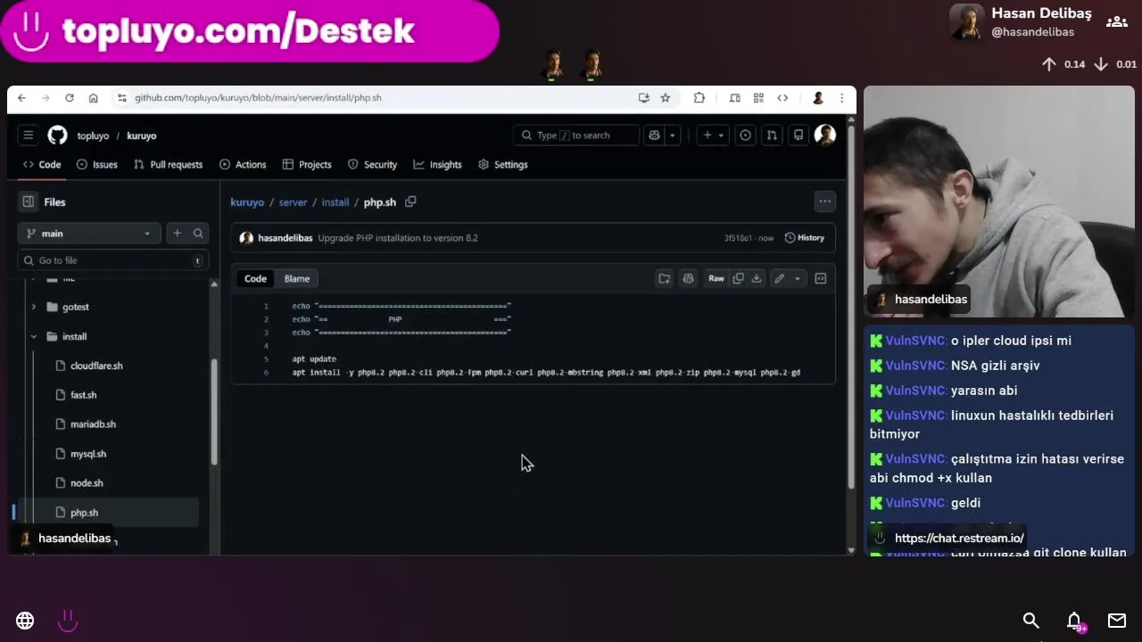
Task: Download the raw php.sh file
Action: click(757, 279)
